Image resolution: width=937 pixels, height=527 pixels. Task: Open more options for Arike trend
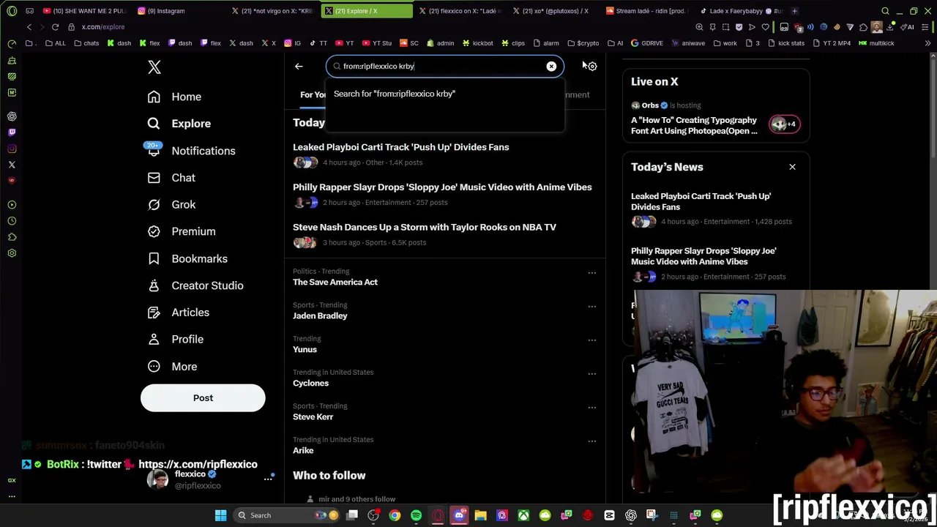pos(591,441)
